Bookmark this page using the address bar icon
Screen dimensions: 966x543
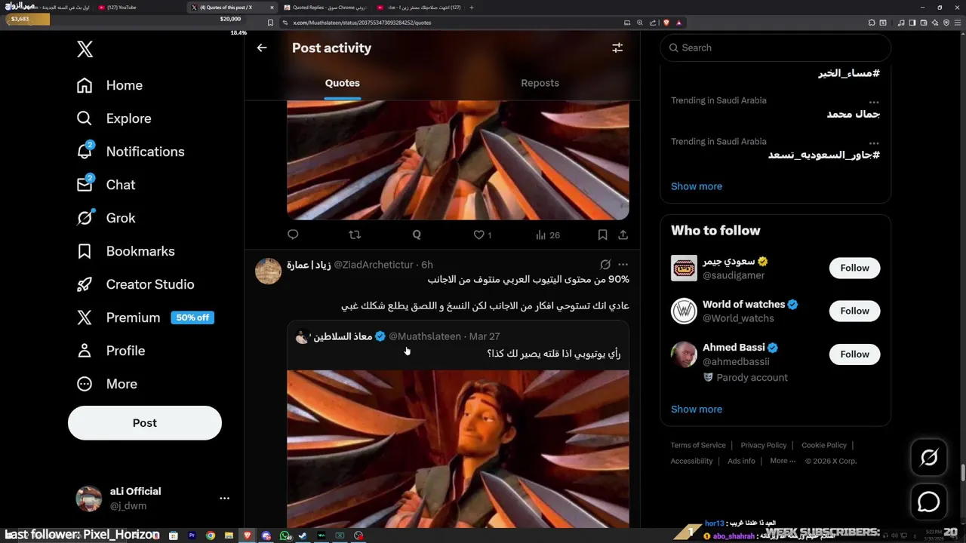[271, 23]
